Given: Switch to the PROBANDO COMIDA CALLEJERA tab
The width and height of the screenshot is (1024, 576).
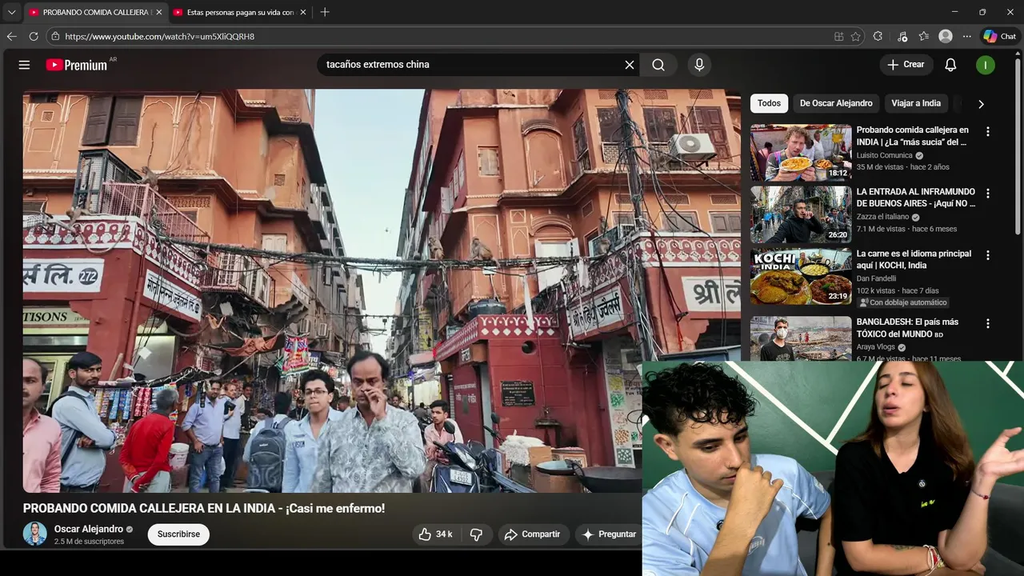Looking at the screenshot, I should pos(94,12).
